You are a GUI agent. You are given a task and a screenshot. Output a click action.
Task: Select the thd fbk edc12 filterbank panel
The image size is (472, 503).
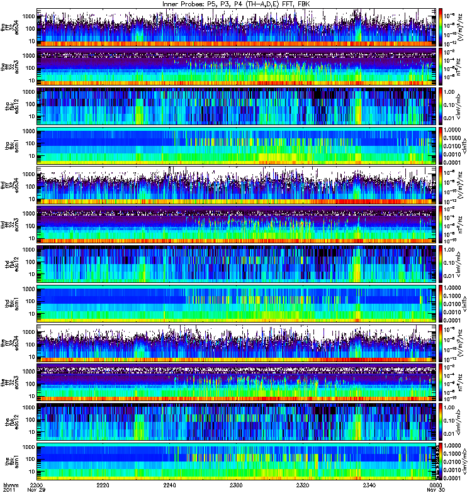click(x=237, y=264)
